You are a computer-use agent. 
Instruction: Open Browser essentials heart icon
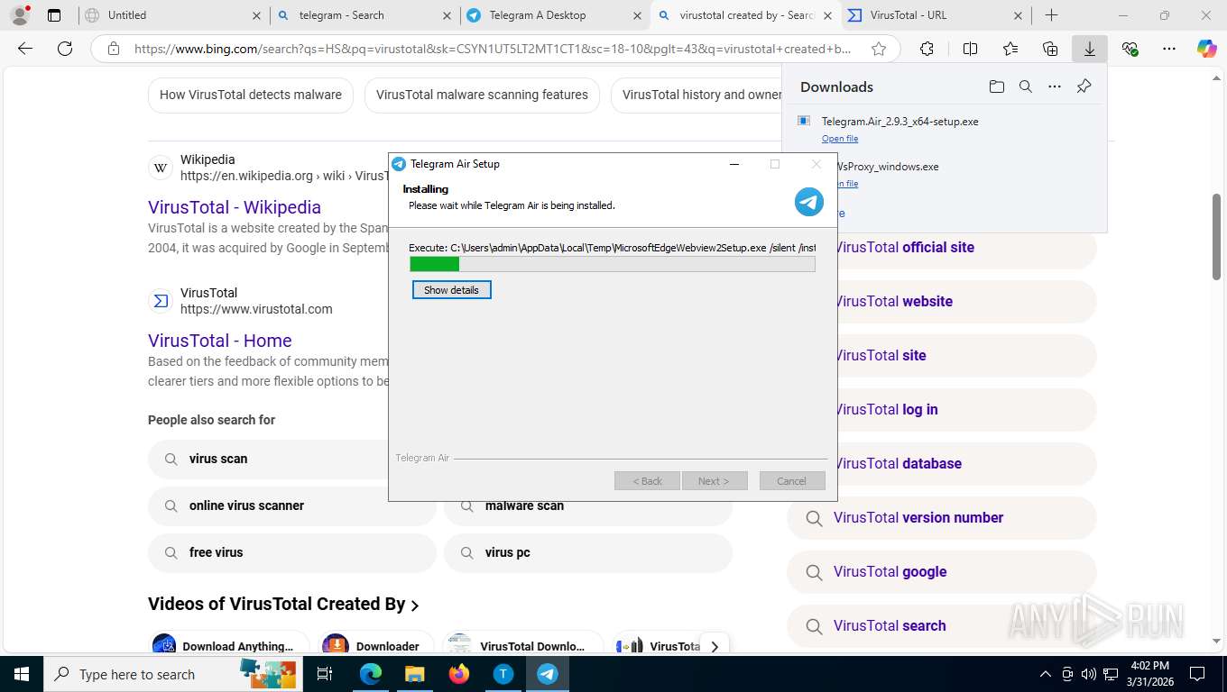pyautogui.click(x=1130, y=49)
